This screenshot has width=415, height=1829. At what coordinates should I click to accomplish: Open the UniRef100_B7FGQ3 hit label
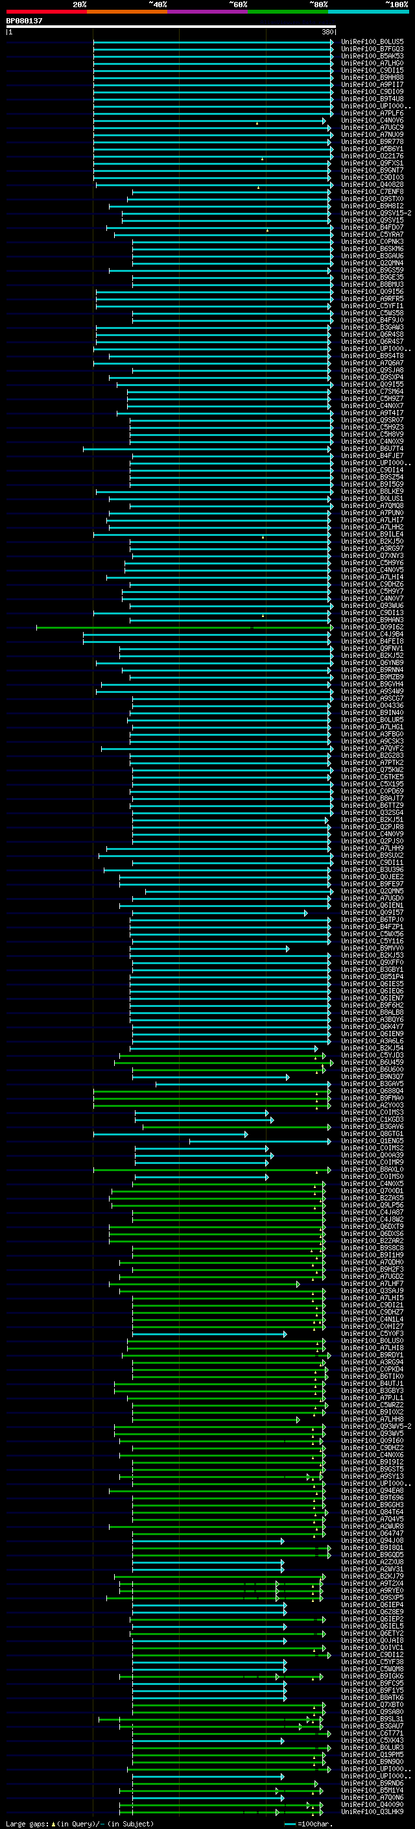372,49
